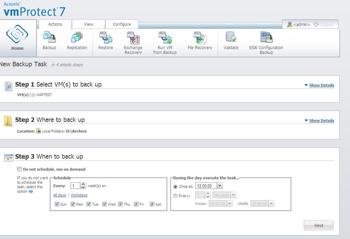Image resolution: width=350 pixels, height=239 pixels.
Task: Switch to the Configure tab
Action: [122, 24]
